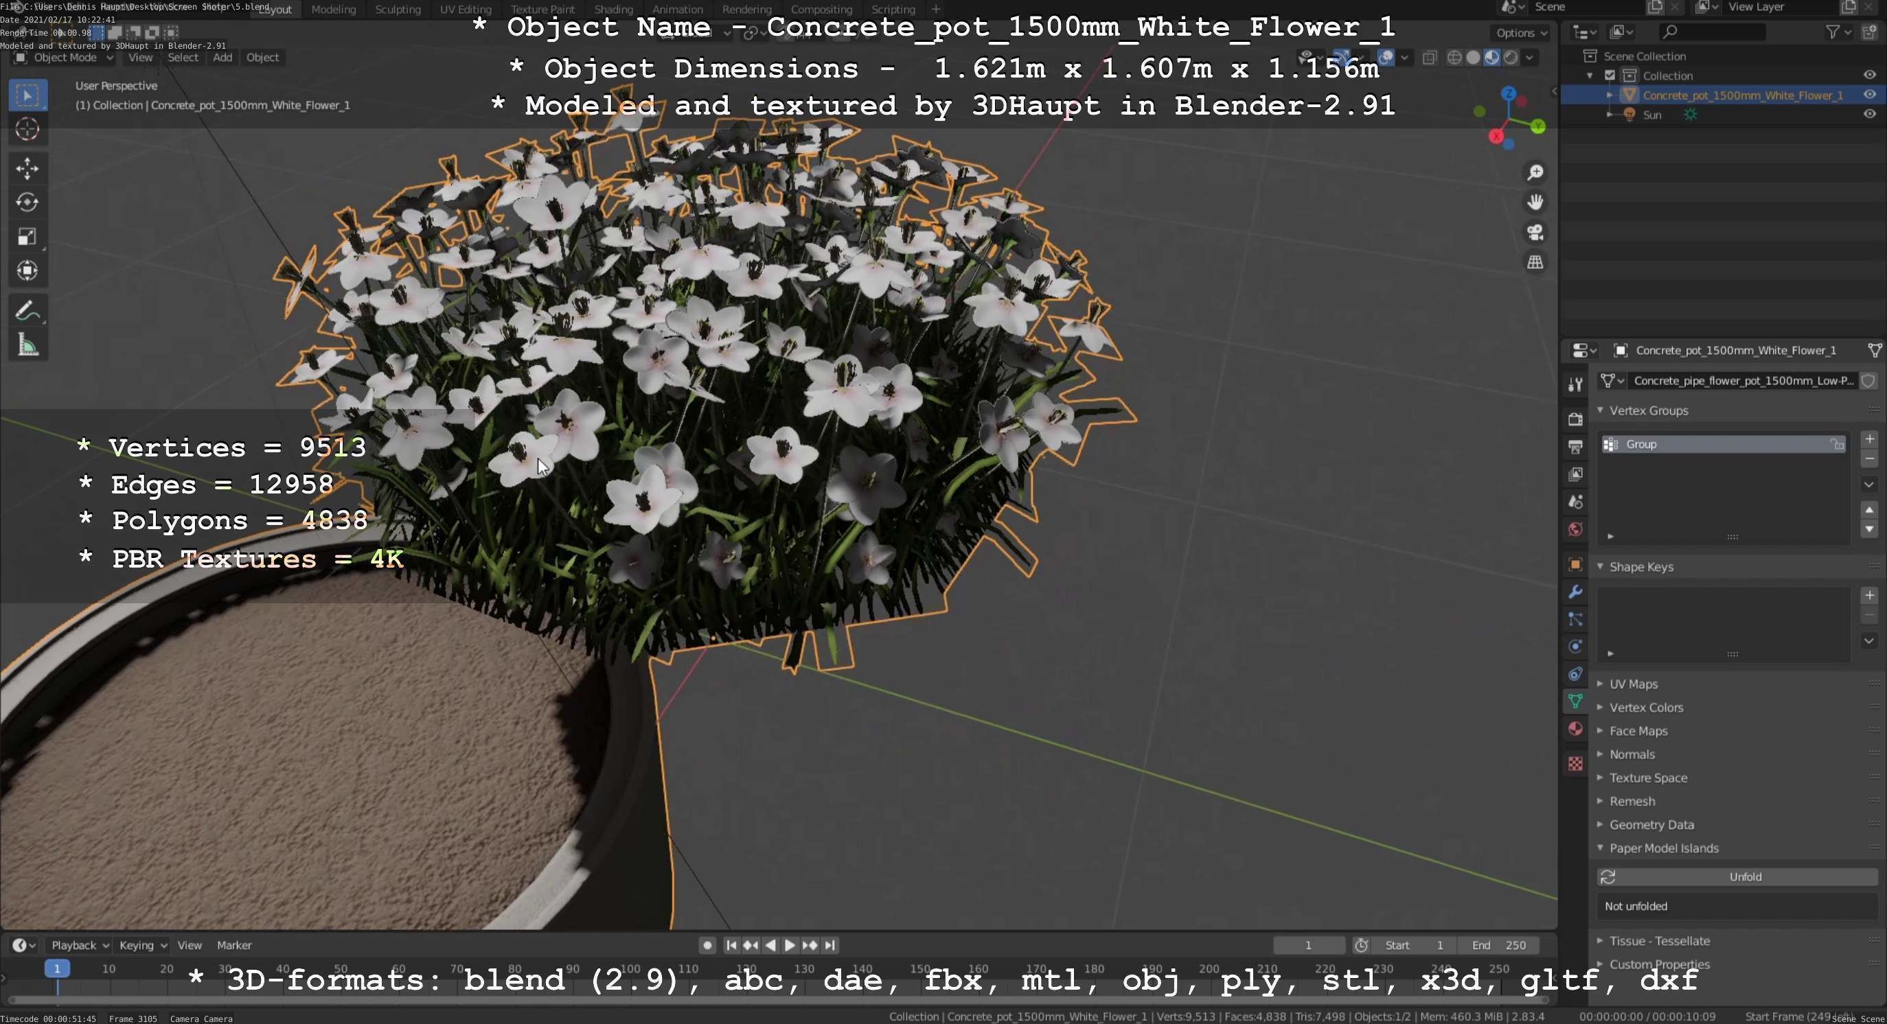Open the Object Constraints tab
The height and width of the screenshot is (1024, 1887).
[1575, 674]
